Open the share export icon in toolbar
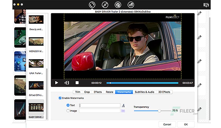The image size is (221, 128). pos(131,5)
